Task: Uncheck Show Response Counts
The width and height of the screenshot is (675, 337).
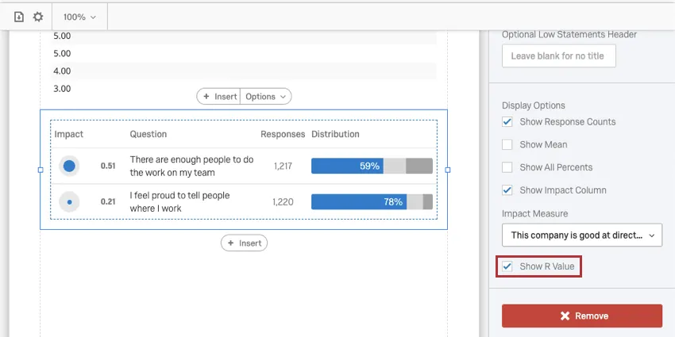Action: 507,122
